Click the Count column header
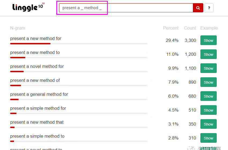This screenshot has width=228, height=150. tap(190, 28)
